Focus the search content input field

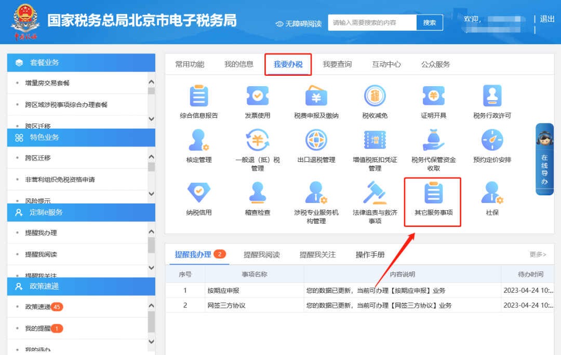pos(372,23)
